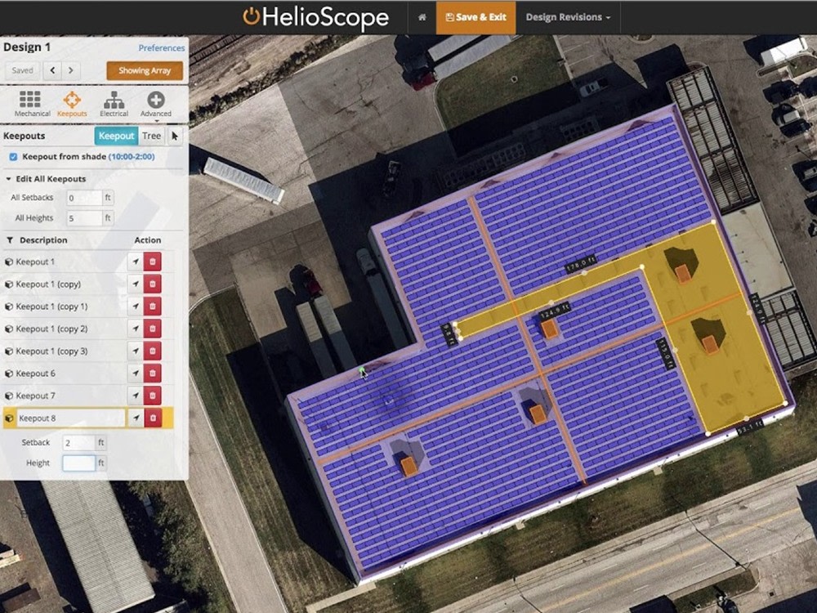Viewport: 817px width, 613px height.
Task: Locate Keepout 6 with arrow icon
Action: [136, 374]
